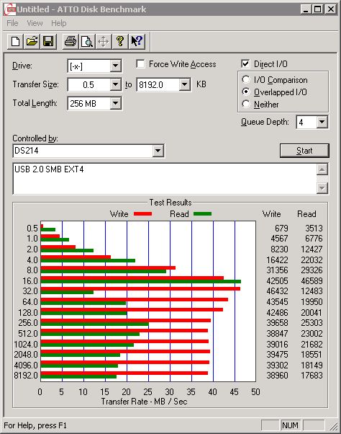This screenshot has width=341, height=434.
Task: Open the Controlled by DS214 dropdown
Action: point(158,151)
